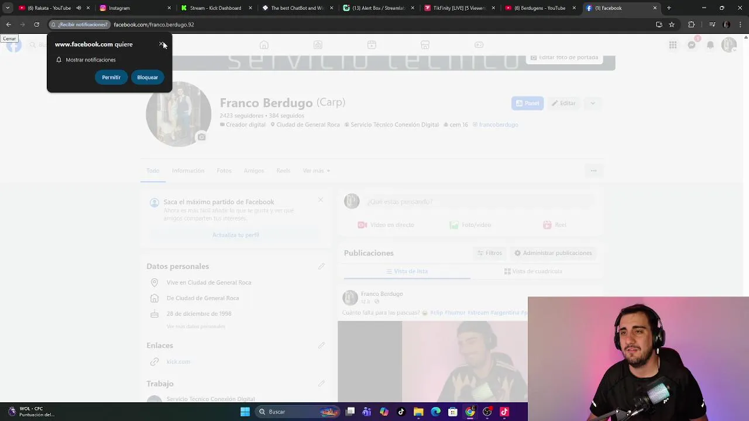This screenshot has height=421, width=749.
Task: Open the Filtros button for posts
Action: click(x=489, y=253)
